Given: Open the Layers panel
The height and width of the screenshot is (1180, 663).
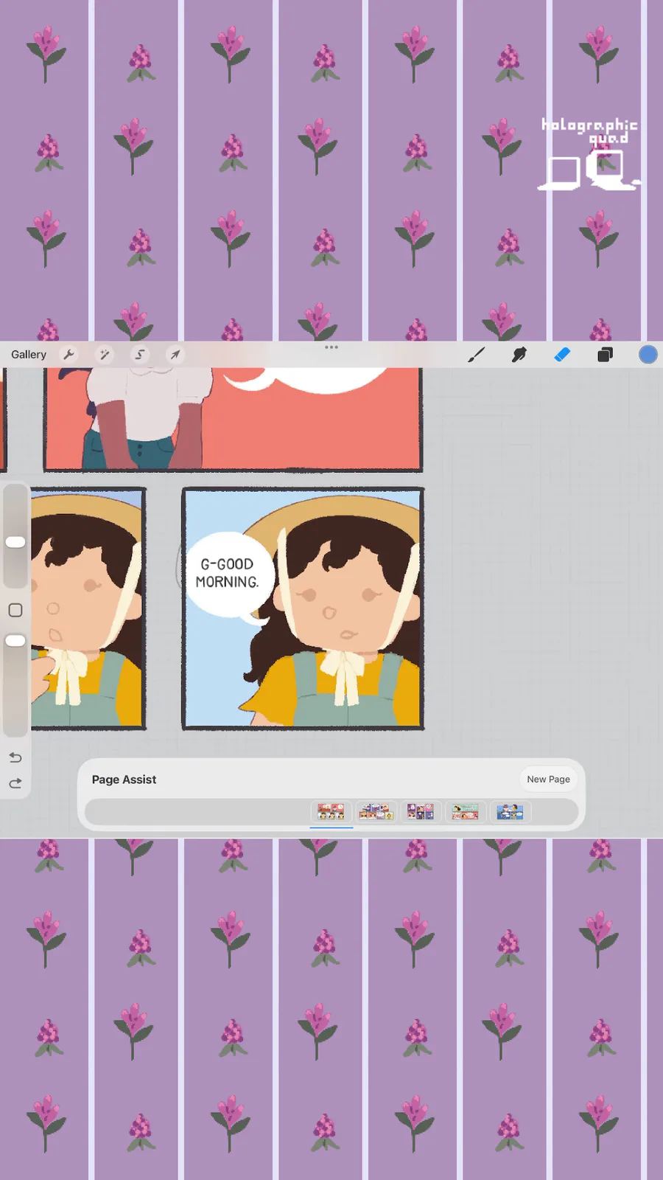Looking at the screenshot, I should coord(605,355).
